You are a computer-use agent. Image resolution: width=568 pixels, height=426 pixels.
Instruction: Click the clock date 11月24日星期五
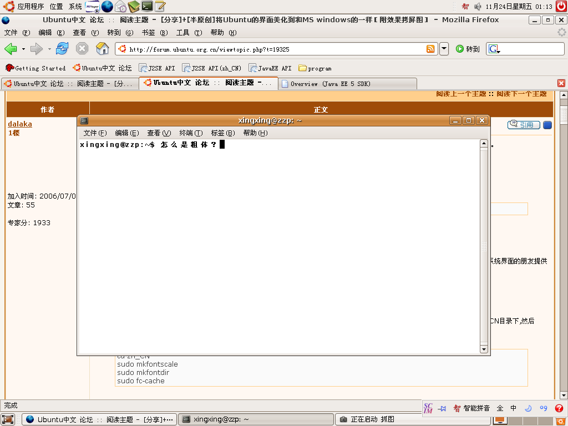click(519, 7)
